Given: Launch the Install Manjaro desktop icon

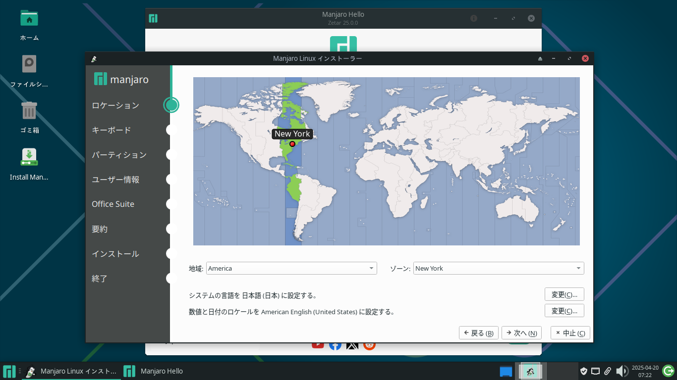Looking at the screenshot, I should tap(29, 157).
